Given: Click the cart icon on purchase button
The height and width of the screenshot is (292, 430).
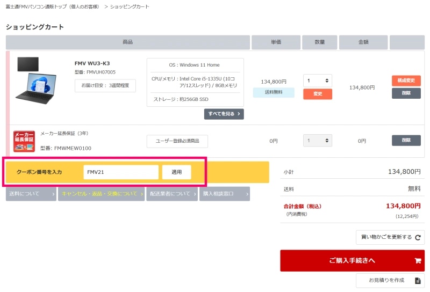Looking at the screenshot, I should [x=418, y=260].
